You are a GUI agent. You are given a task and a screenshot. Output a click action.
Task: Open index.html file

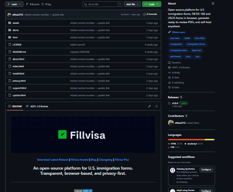[x=18, y=67]
